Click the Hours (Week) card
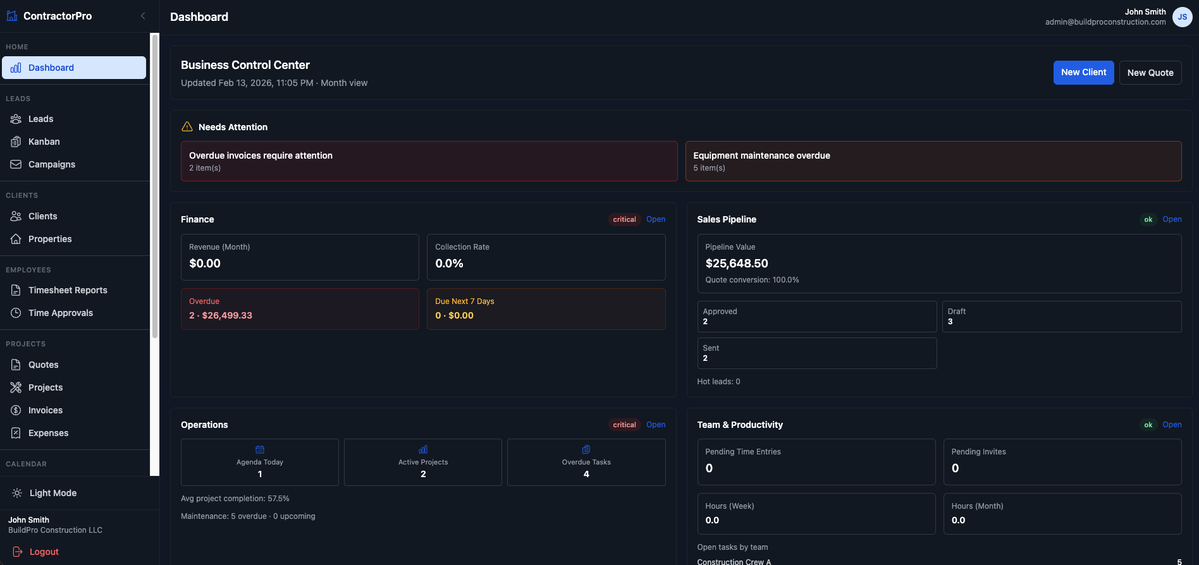Screen dimensions: 1199x565 [x=816, y=514]
